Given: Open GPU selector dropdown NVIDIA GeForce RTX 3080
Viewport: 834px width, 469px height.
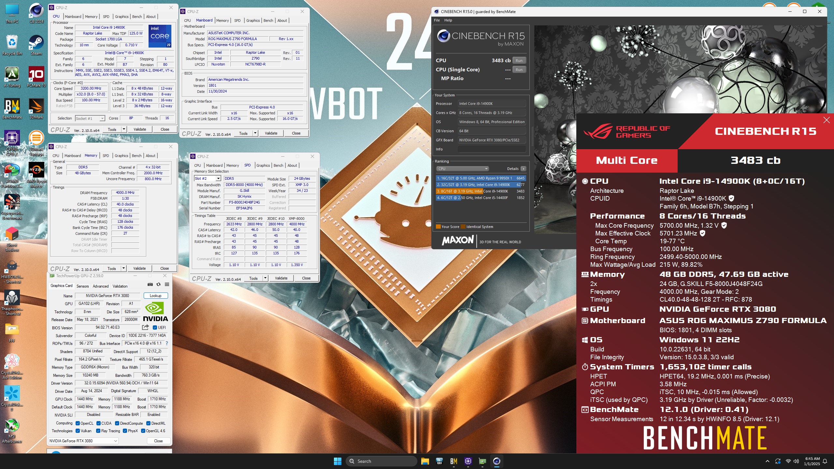Looking at the screenshot, I should click(83, 441).
